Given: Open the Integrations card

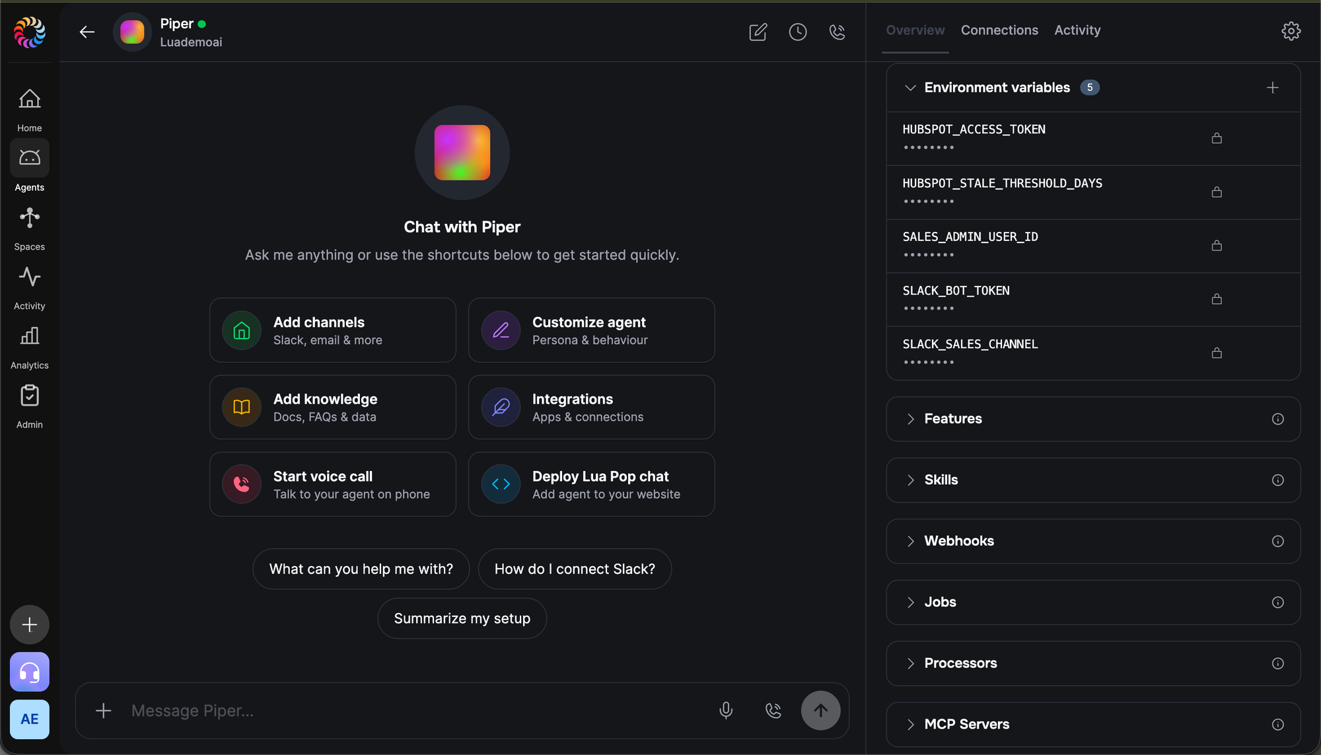Looking at the screenshot, I should pos(591,408).
